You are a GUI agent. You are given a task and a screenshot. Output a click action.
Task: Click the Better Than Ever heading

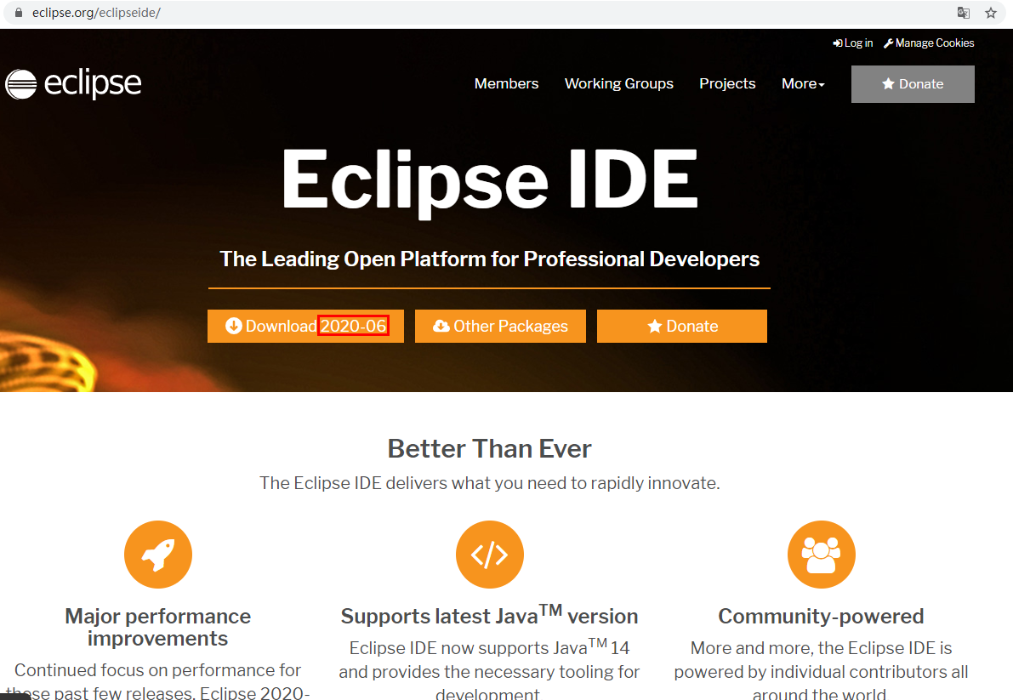pos(490,449)
